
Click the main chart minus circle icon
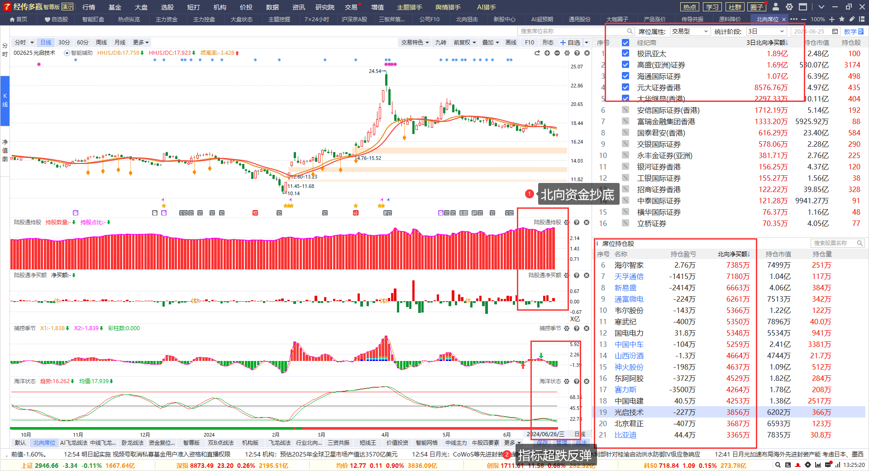point(557,53)
